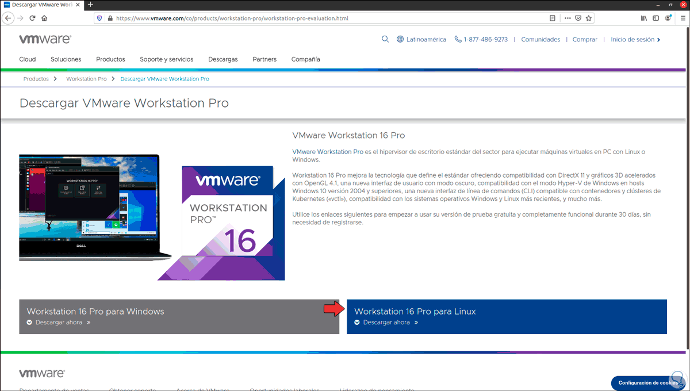This screenshot has width=690, height=391.
Task: Click the browser forward arrow
Action: click(x=21, y=18)
